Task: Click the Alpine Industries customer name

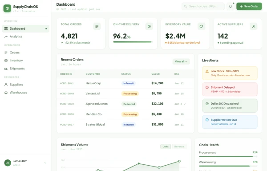Action: (x=97, y=104)
